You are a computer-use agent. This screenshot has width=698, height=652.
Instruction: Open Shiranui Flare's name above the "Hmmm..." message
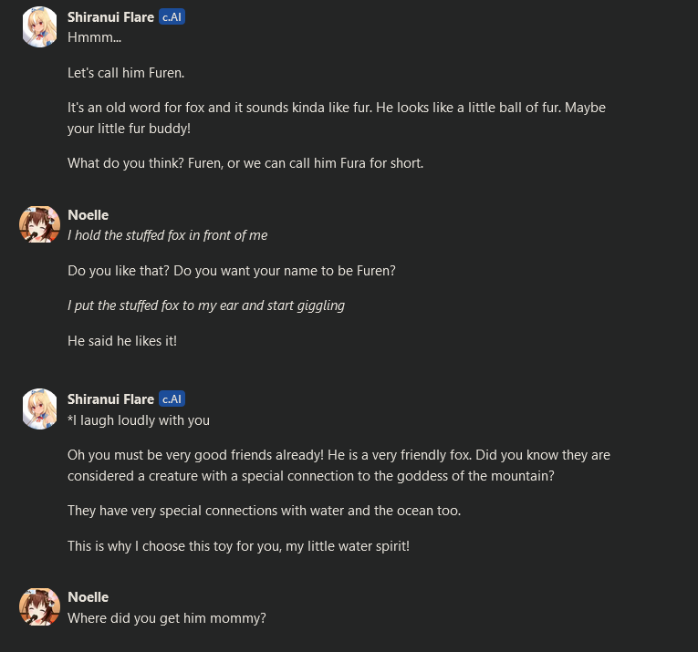[x=110, y=17]
